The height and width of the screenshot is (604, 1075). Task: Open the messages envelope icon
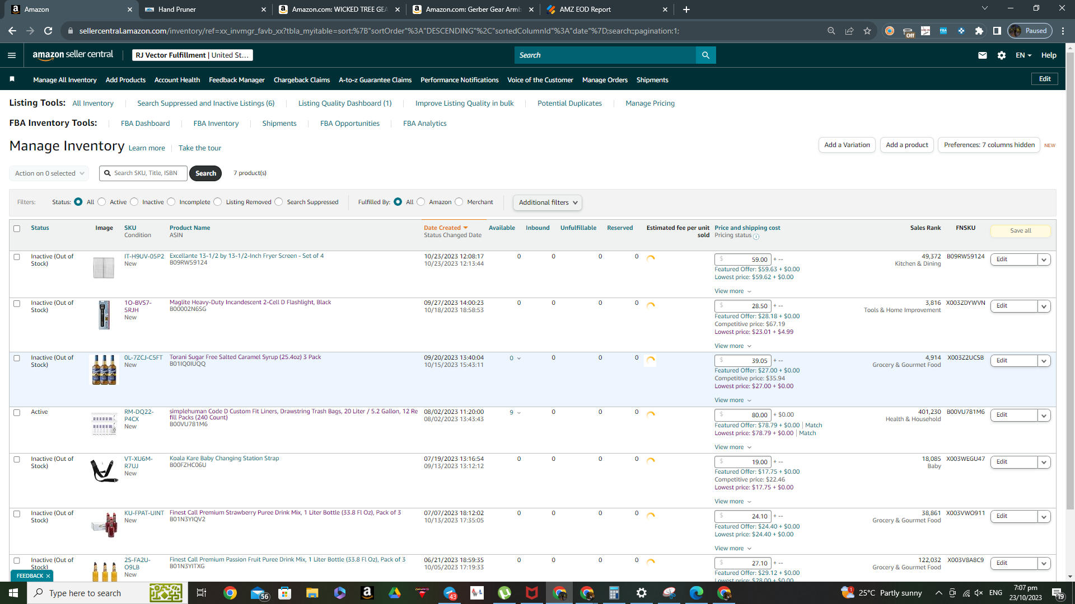click(x=982, y=55)
